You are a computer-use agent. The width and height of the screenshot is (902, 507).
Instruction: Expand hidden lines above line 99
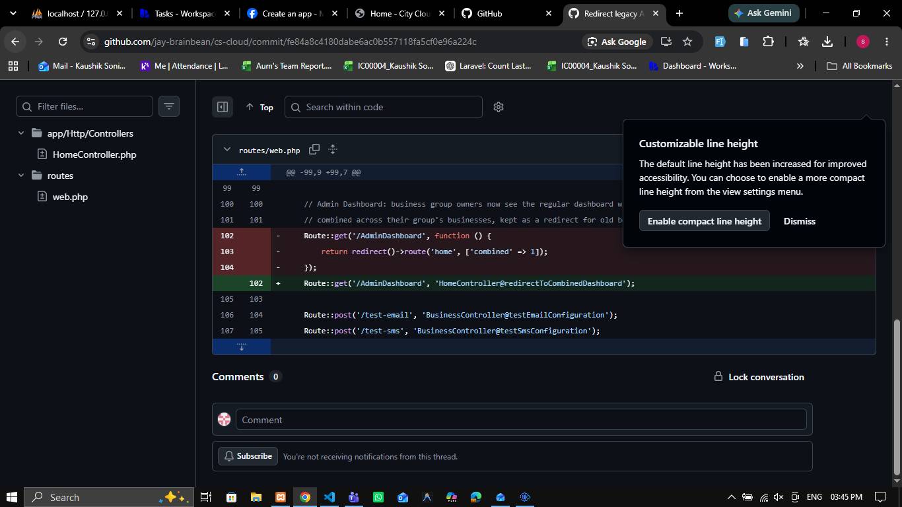click(242, 172)
